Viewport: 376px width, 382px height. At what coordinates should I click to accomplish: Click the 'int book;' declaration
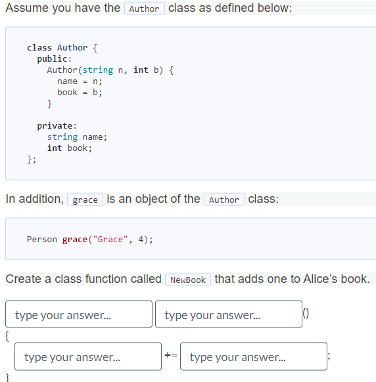pyautogui.click(x=70, y=148)
